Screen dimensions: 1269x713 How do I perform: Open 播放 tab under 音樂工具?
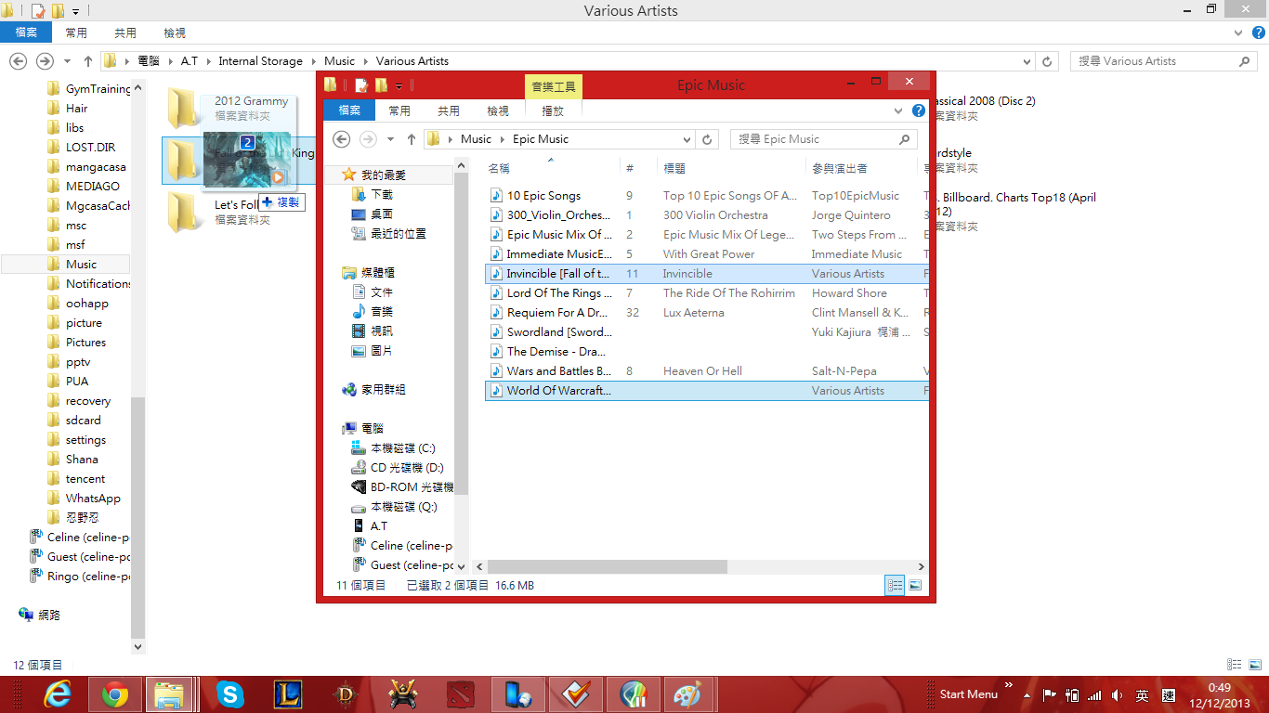[x=553, y=110]
